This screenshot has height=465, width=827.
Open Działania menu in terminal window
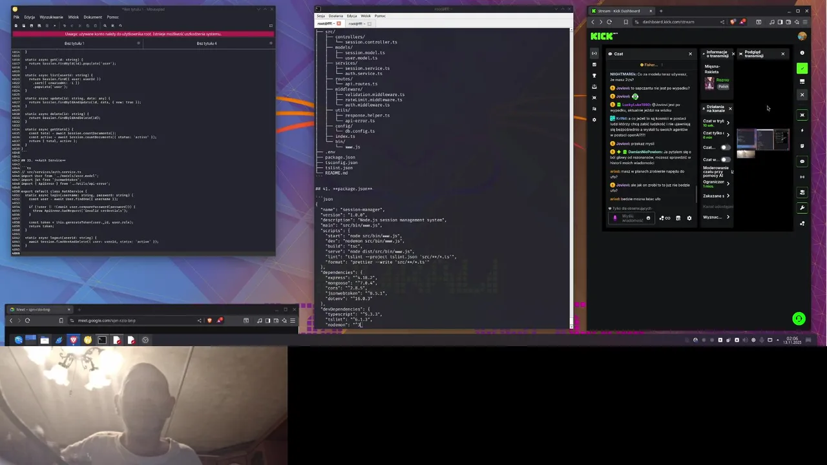(x=336, y=15)
